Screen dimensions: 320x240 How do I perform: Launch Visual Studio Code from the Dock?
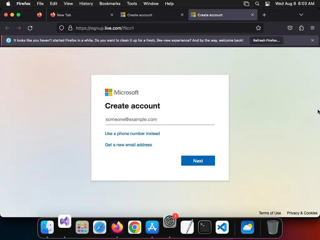222,227
